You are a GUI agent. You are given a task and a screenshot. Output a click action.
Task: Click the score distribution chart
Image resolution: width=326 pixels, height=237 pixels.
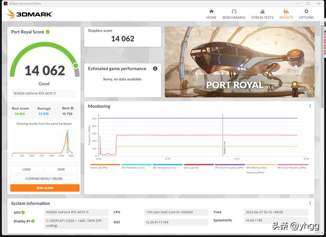click(44, 143)
